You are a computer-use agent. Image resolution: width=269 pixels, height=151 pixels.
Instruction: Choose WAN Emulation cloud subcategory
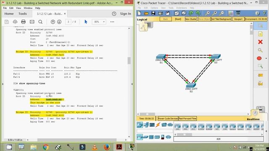click(169, 137)
